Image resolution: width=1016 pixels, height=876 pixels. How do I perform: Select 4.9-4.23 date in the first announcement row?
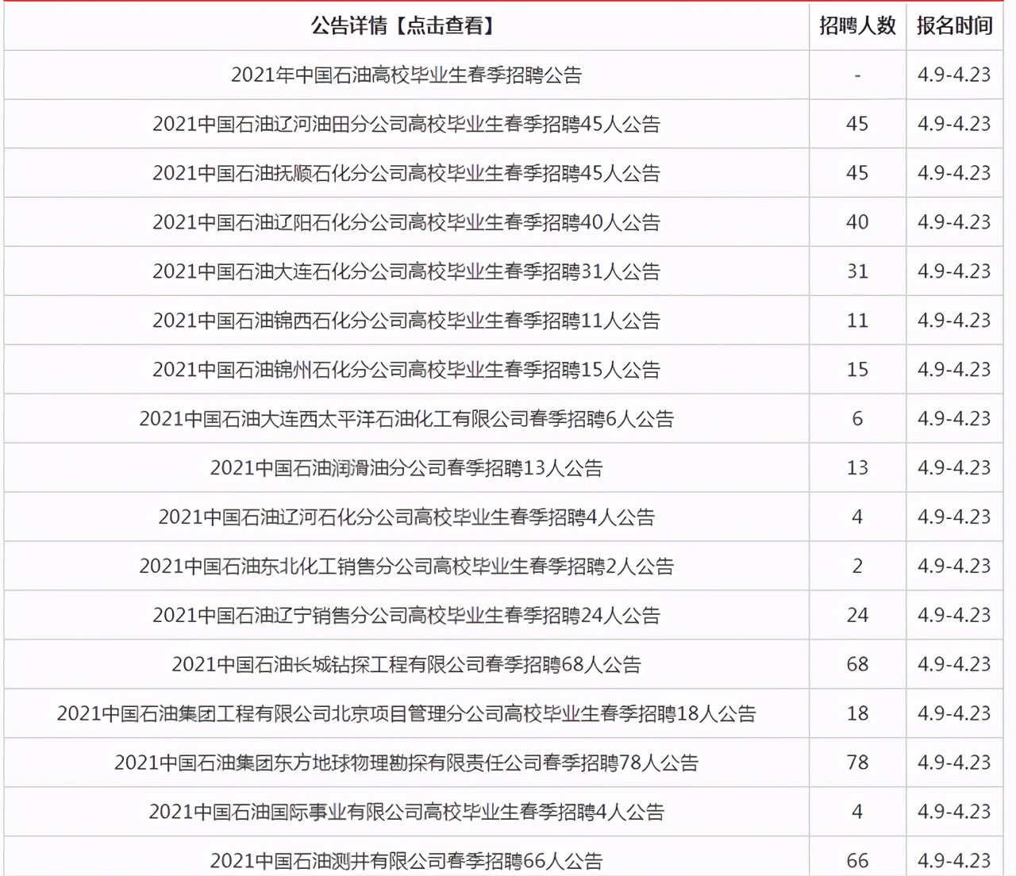[x=955, y=75]
